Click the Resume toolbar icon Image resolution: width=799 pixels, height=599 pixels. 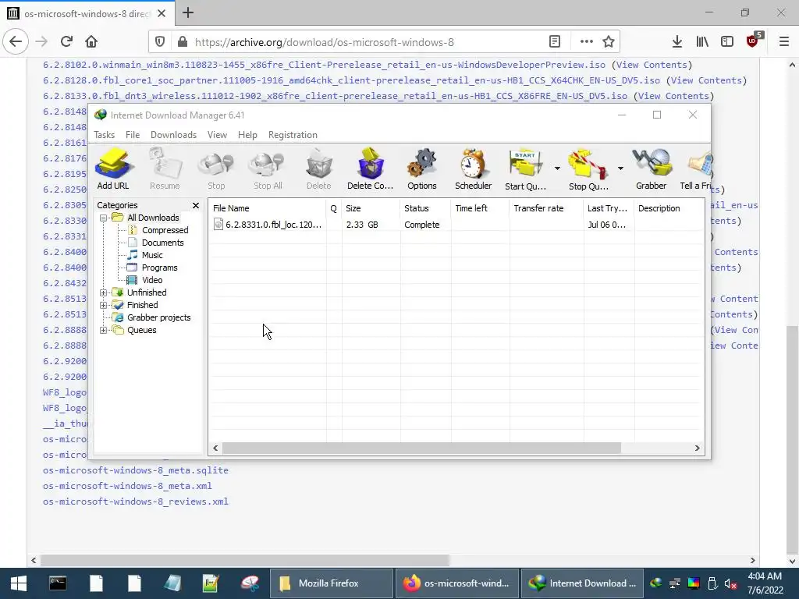tap(165, 169)
